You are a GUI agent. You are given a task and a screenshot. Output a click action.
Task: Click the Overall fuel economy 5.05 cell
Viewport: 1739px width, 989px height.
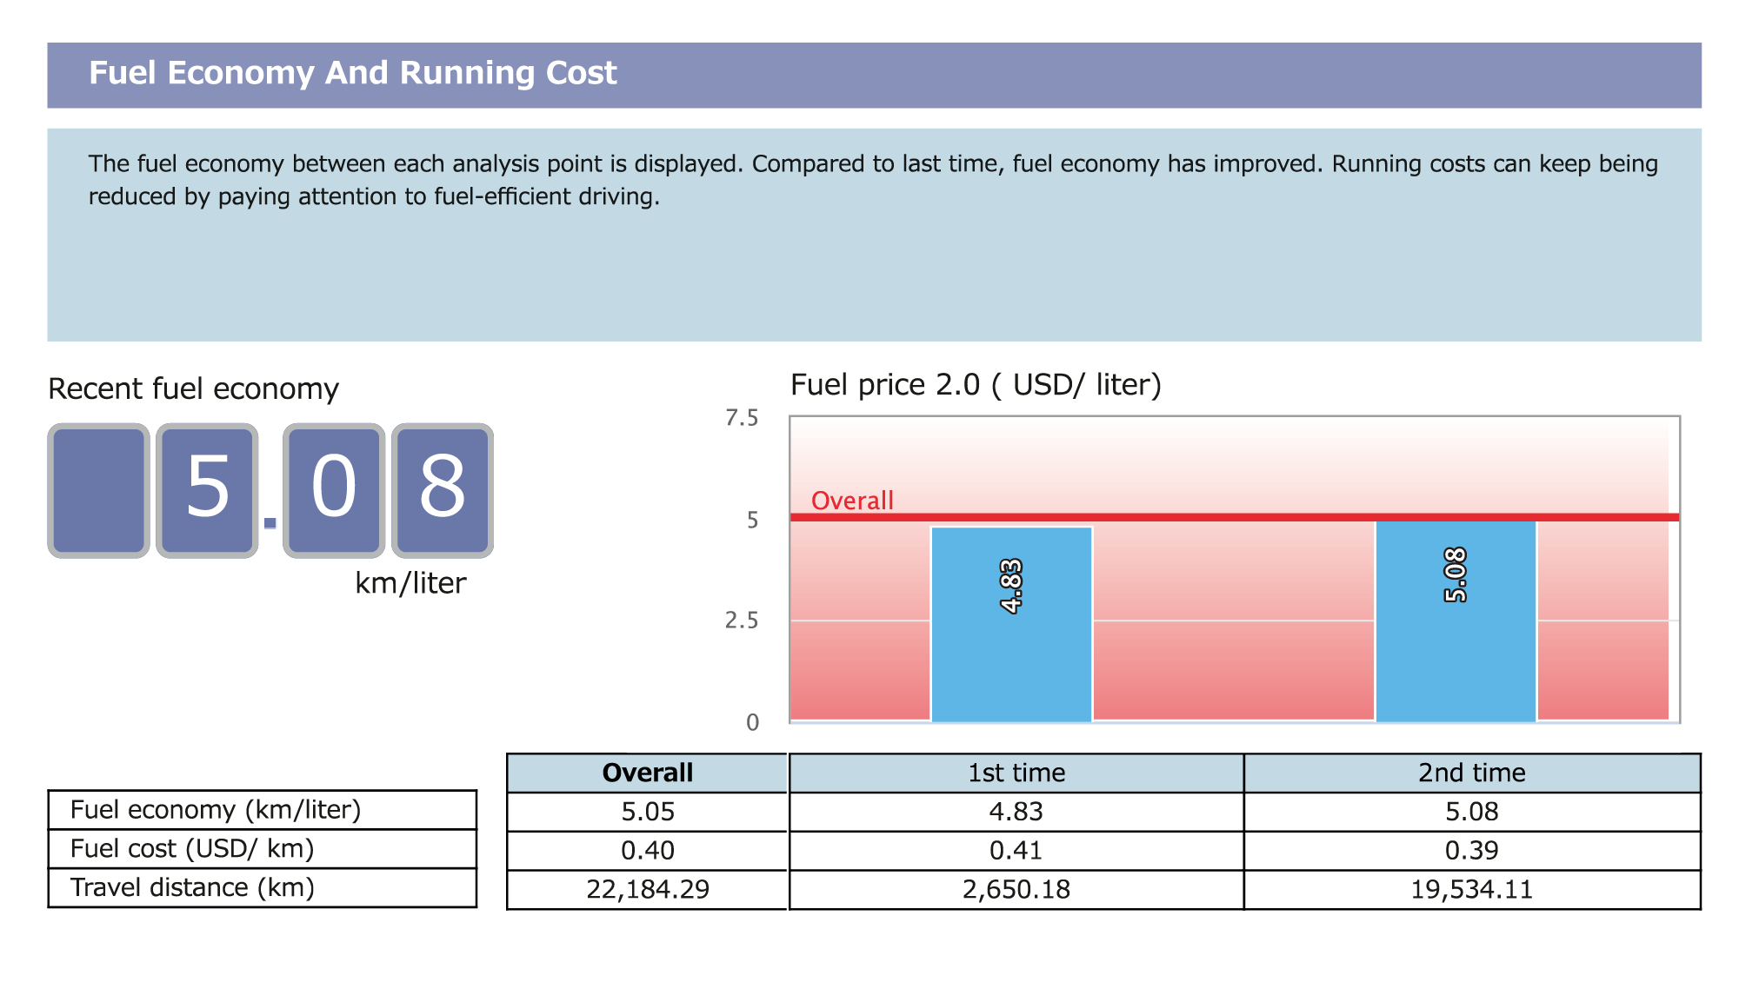coord(647,812)
